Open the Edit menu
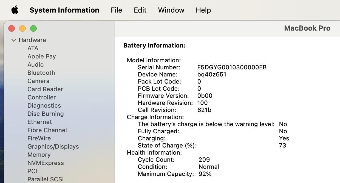Image resolution: width=340 pixels, height=183 pixels. 140,10
